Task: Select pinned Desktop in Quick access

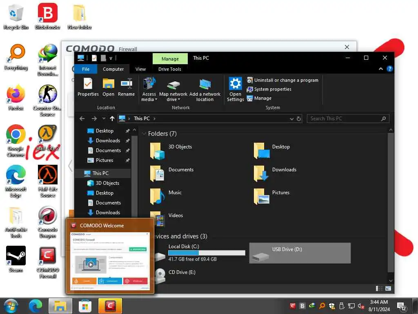Action: click(104, 131)
